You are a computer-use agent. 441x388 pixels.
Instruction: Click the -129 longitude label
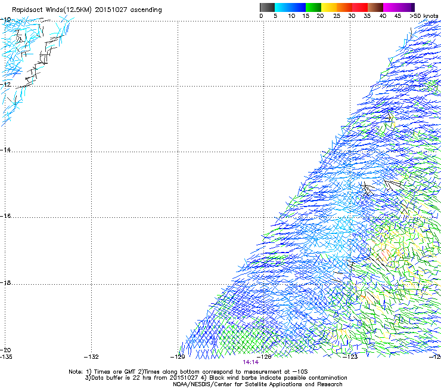[178, 357]
